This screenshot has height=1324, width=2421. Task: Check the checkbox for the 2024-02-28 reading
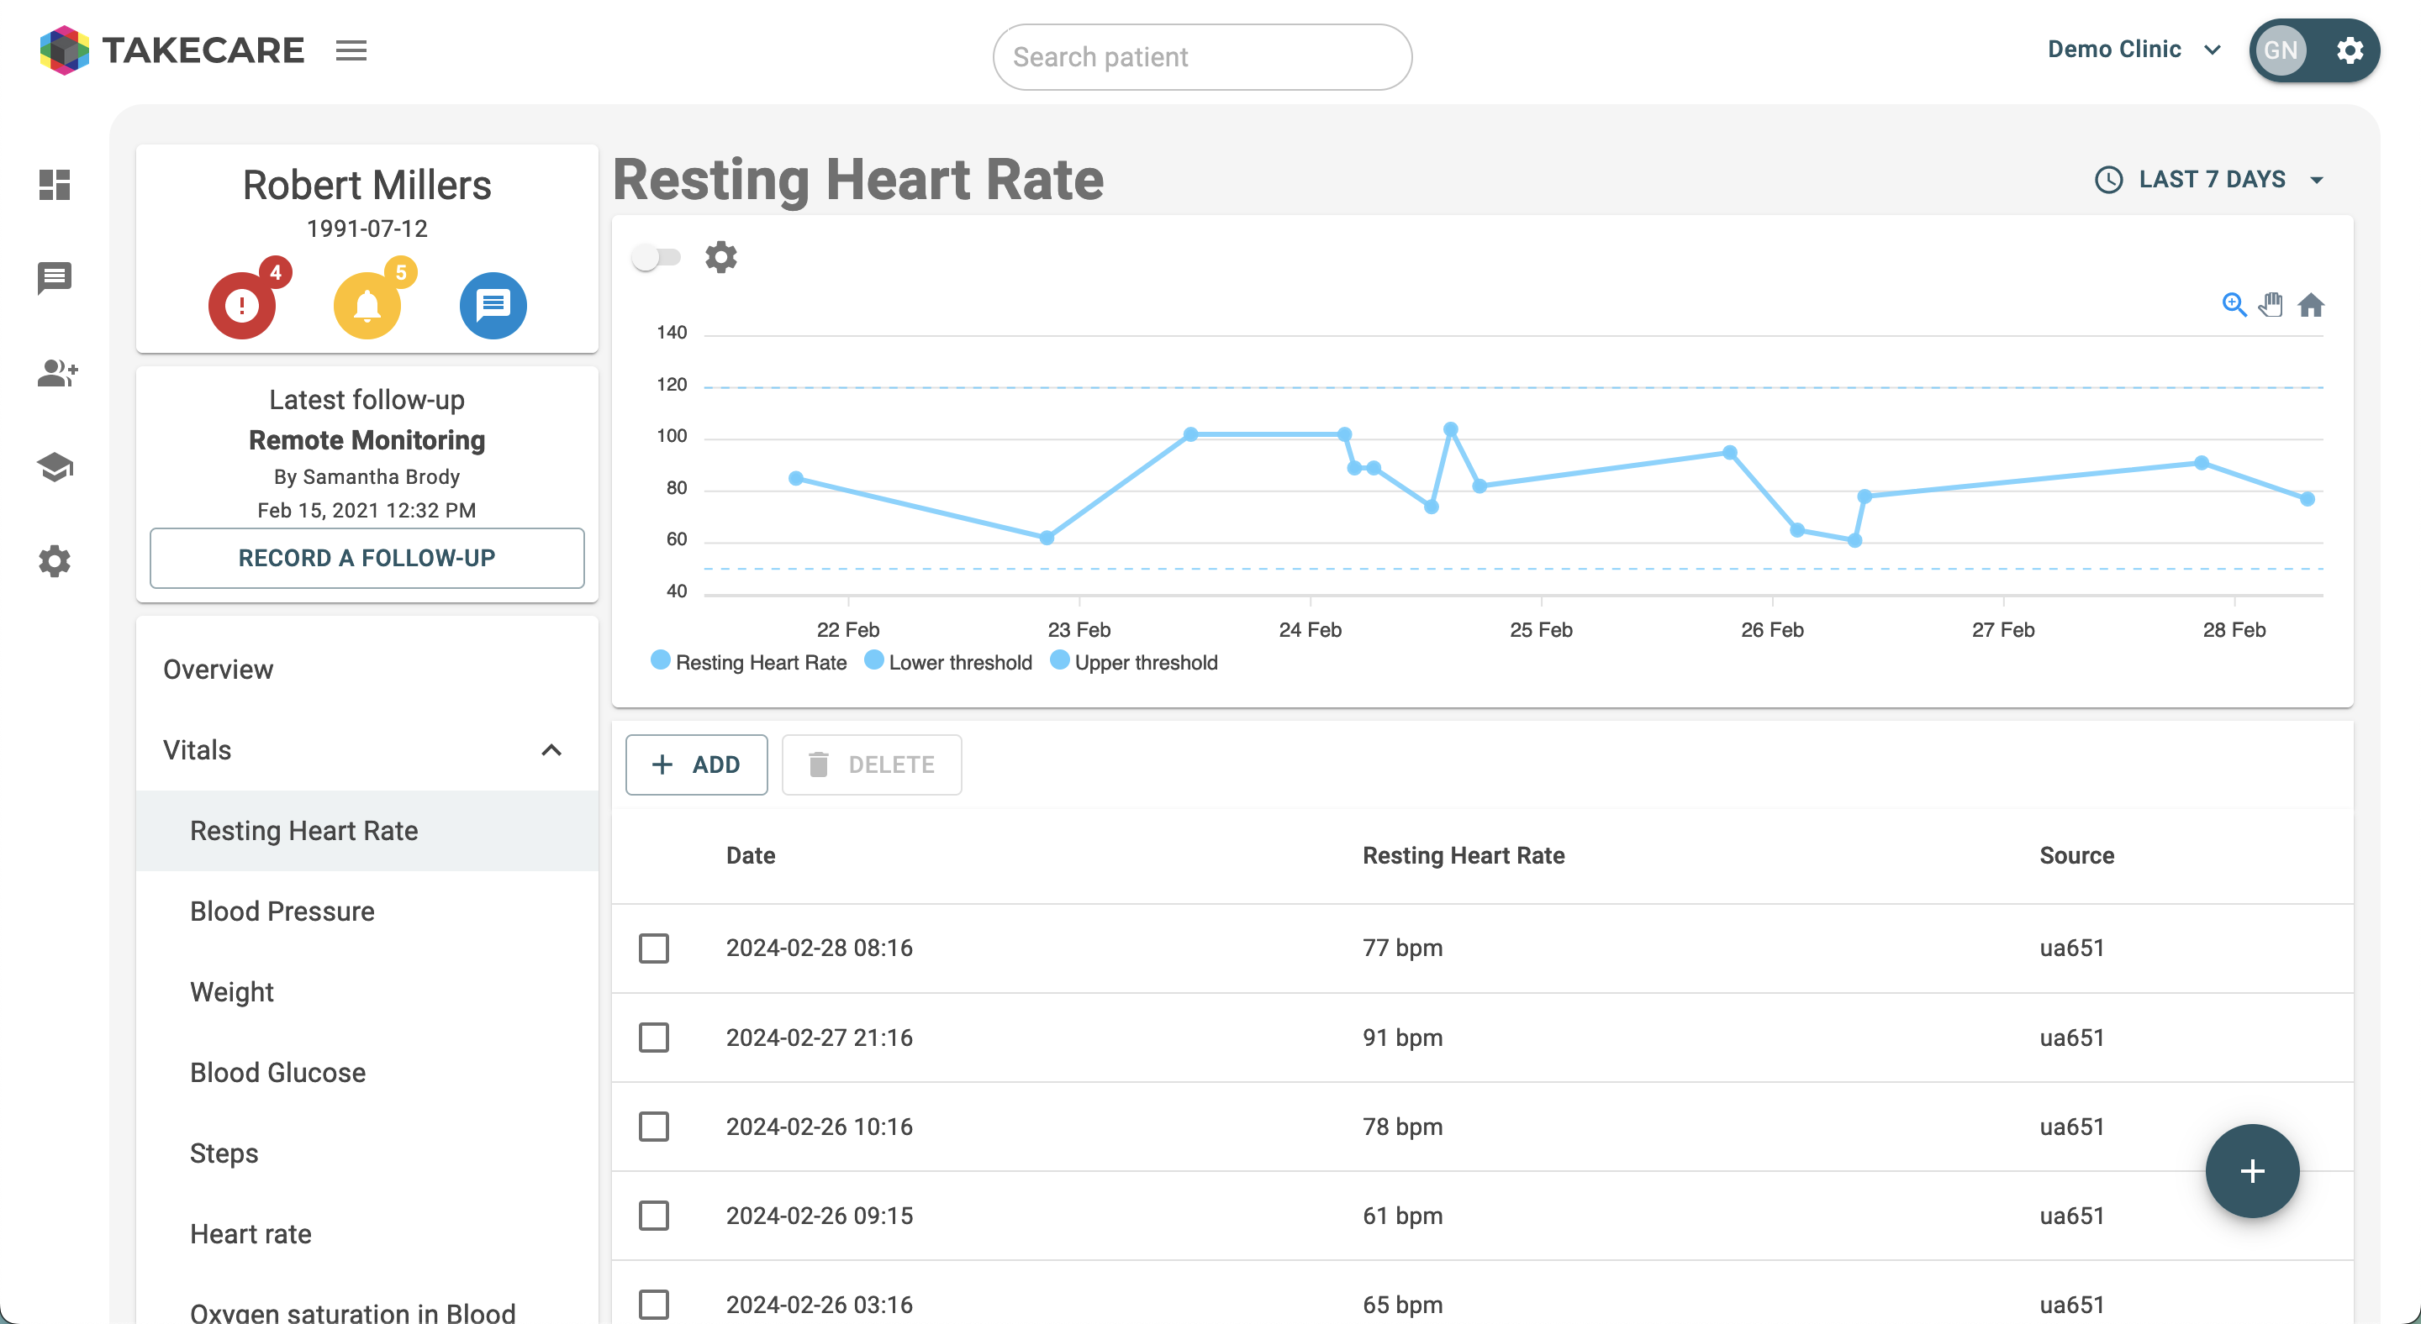pyautogui.click(x=654, y=948)
